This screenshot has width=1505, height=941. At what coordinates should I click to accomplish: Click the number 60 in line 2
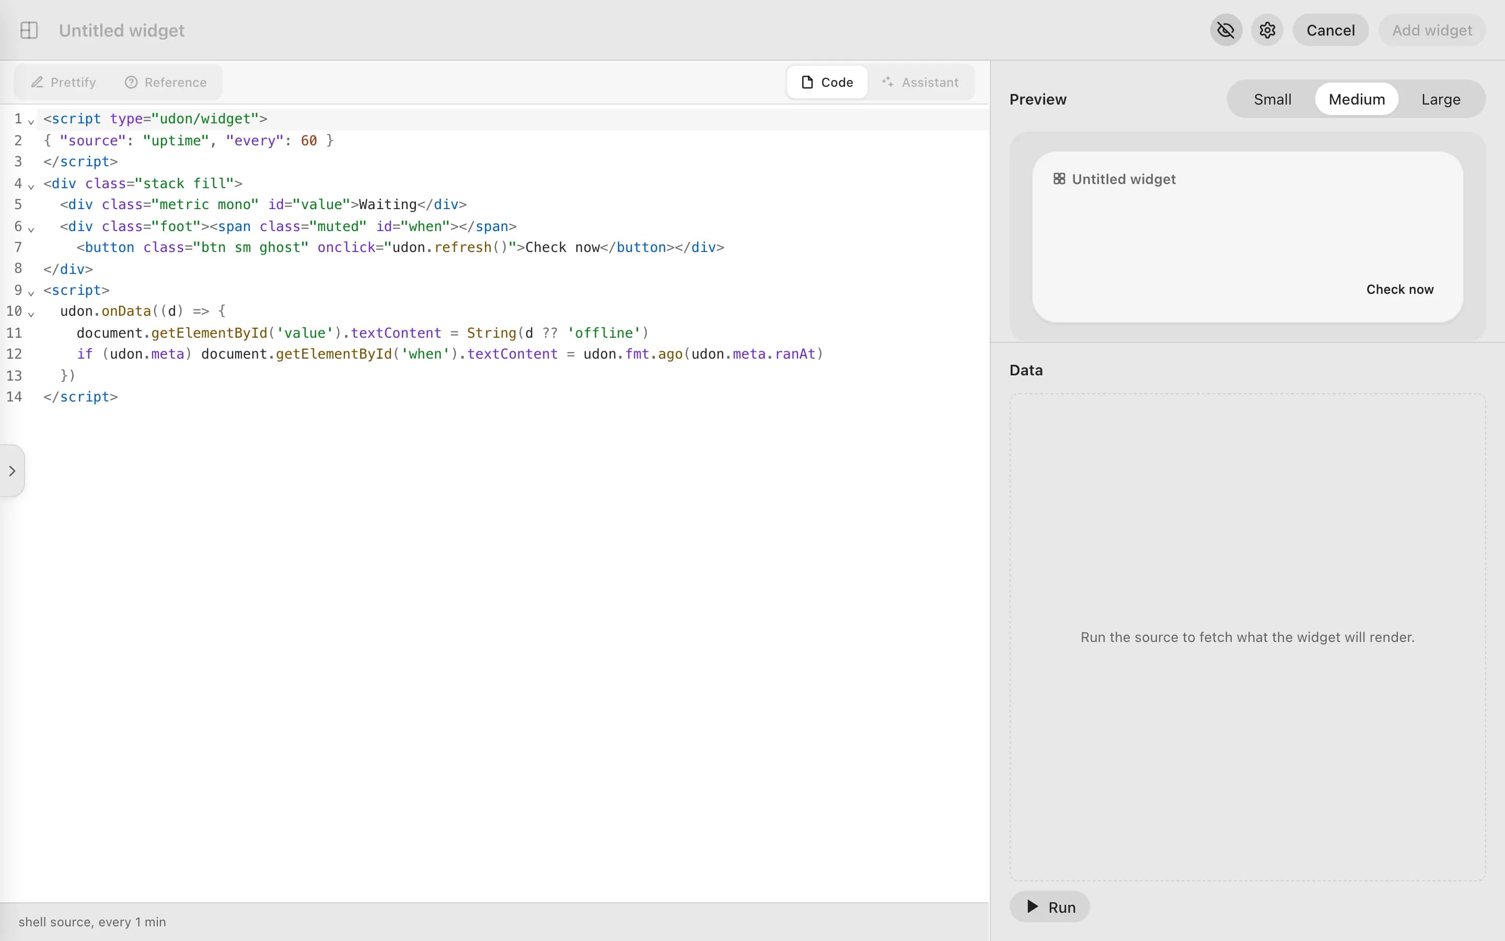coord(309,141)
